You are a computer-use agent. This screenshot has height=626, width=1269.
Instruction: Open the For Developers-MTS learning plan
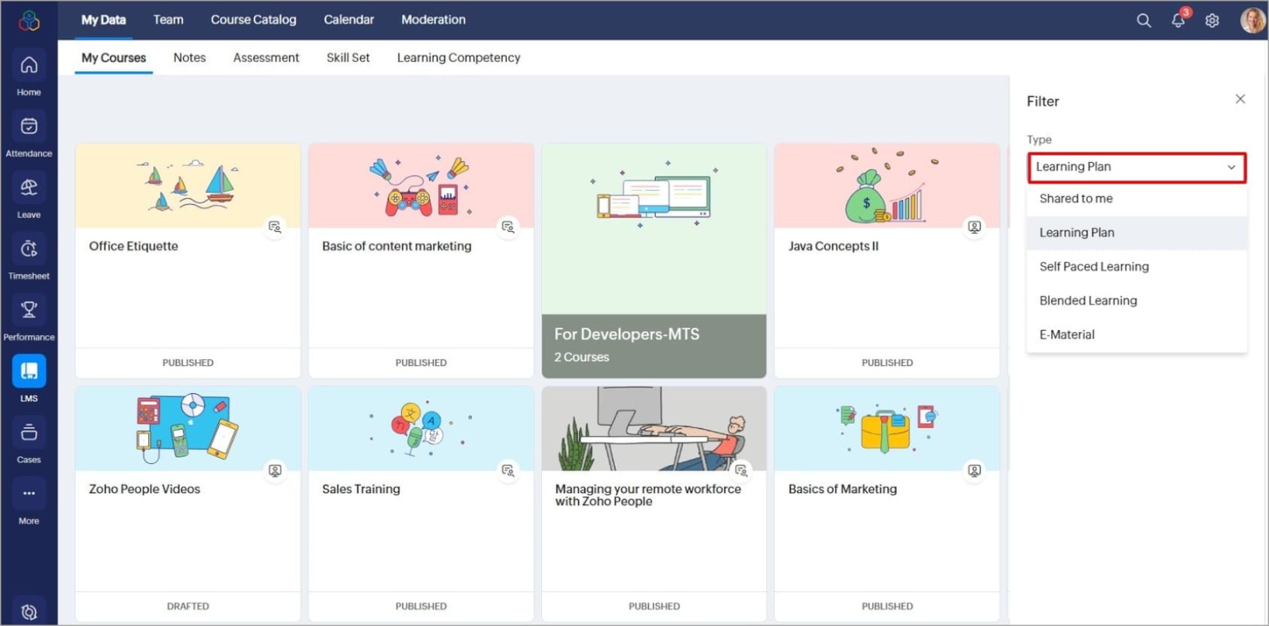coord(627,334)
